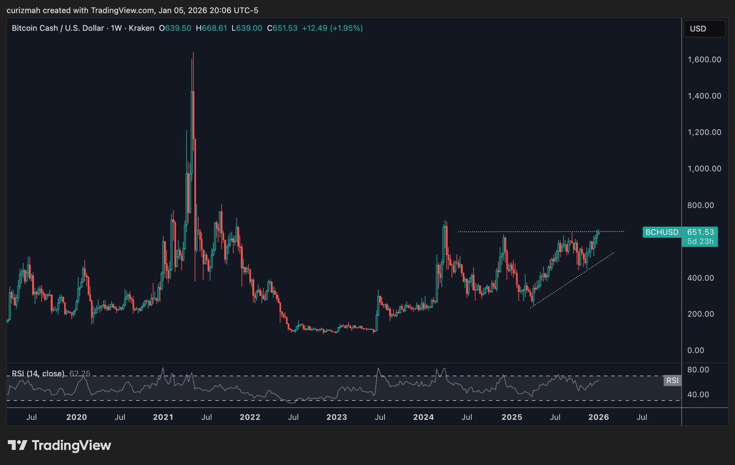
Task: Click the 40.00 RSI scale label
Action: point(699,395)
